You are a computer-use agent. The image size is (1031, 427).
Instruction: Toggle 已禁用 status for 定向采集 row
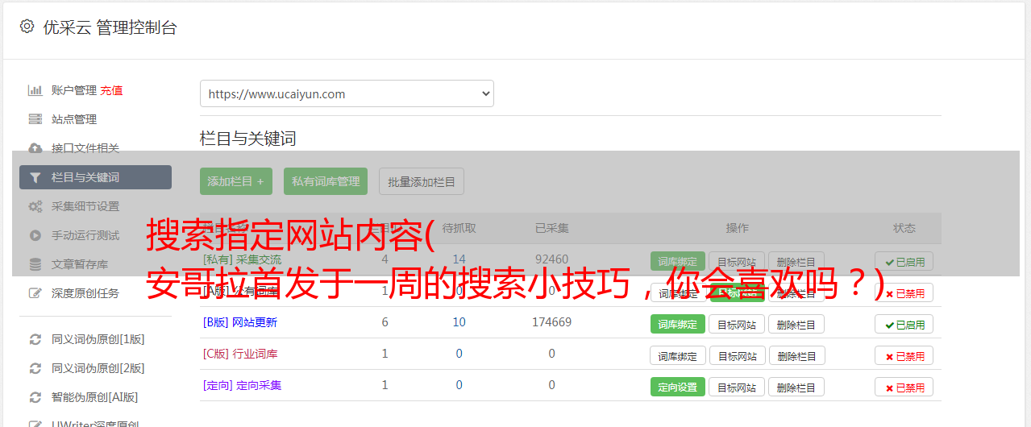(904, 387)
